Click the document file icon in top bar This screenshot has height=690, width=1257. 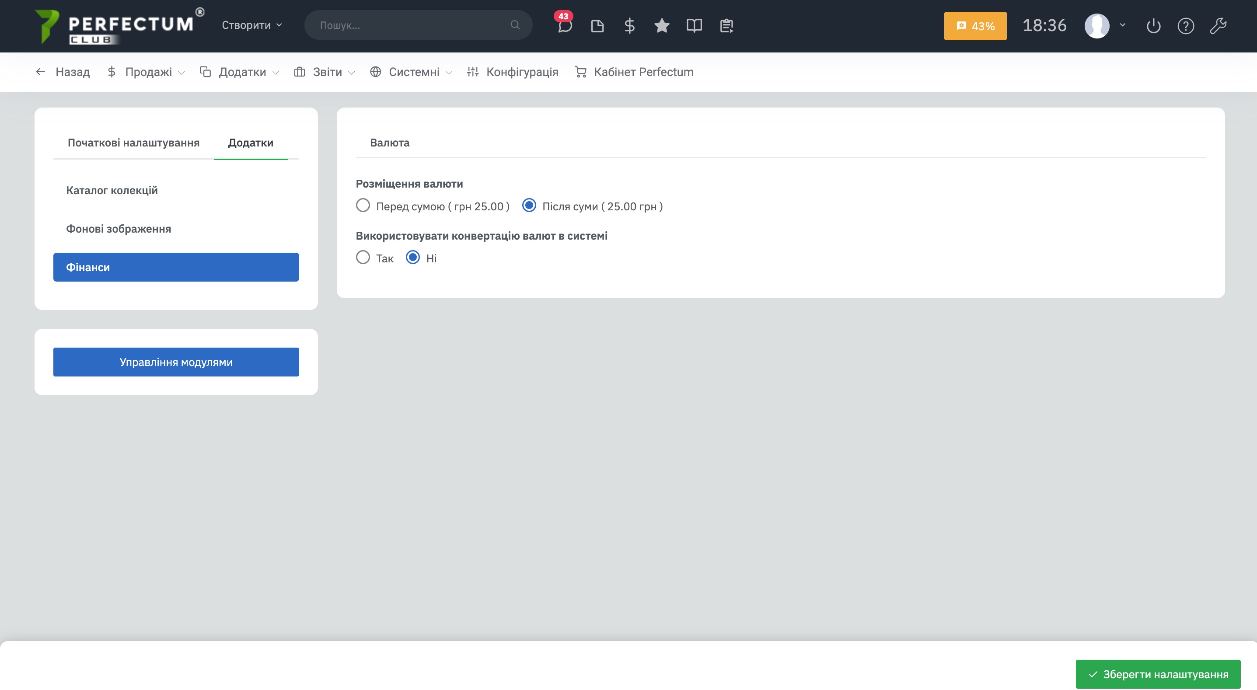[x=597, y=25]
